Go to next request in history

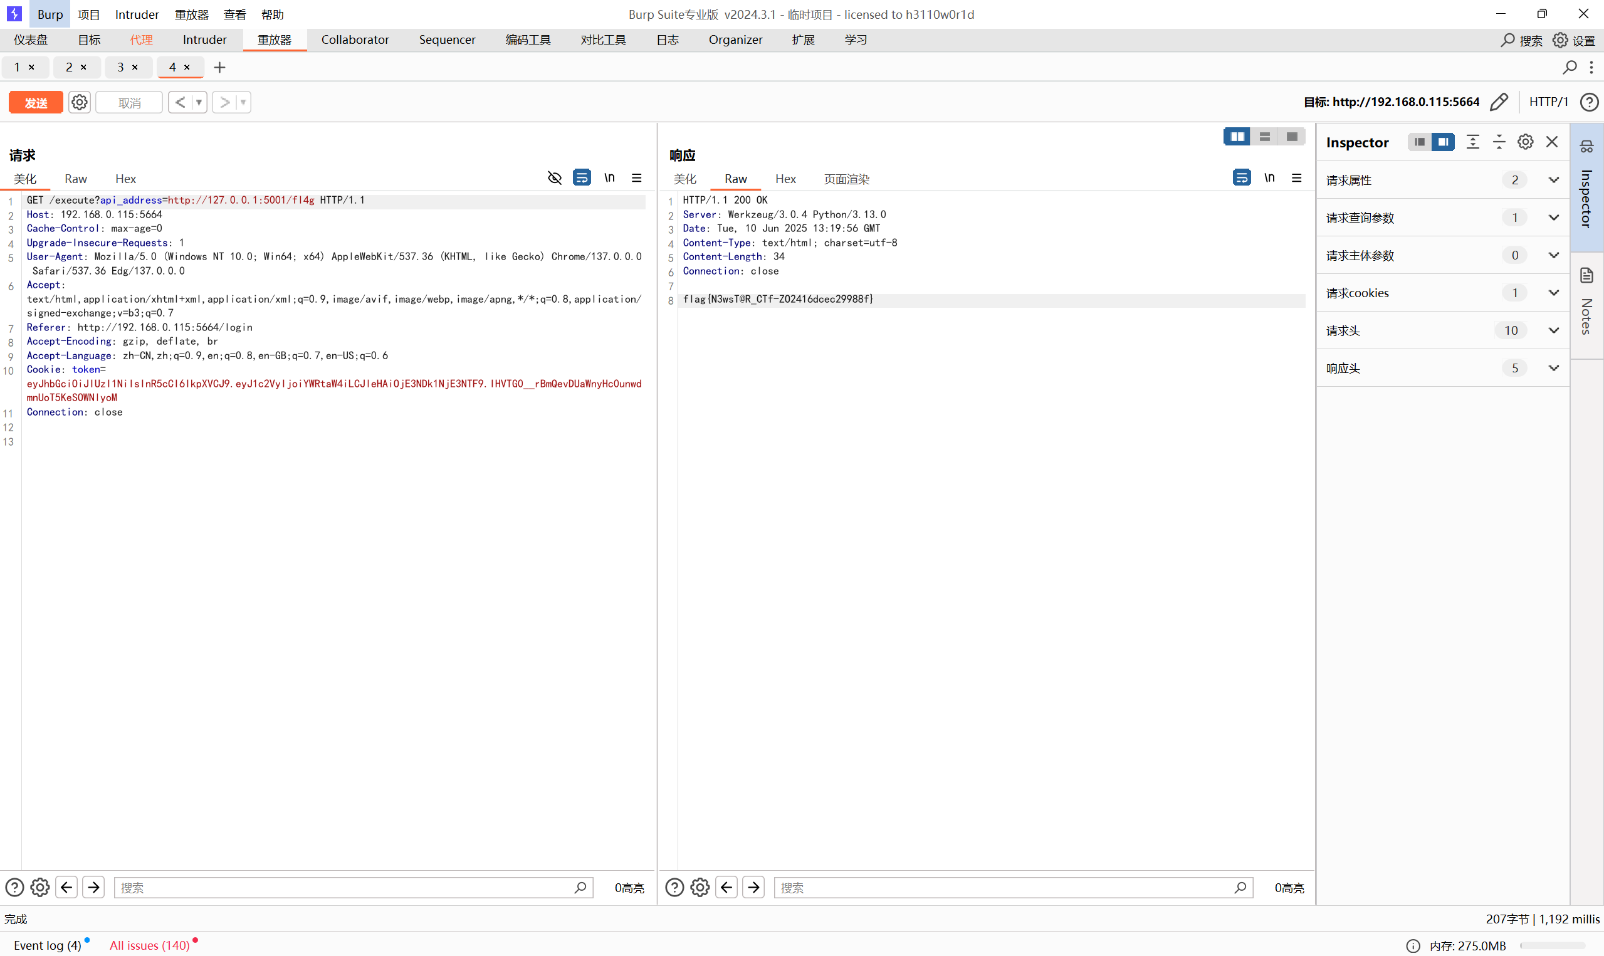pyautogui.click(x=224, y=102)
